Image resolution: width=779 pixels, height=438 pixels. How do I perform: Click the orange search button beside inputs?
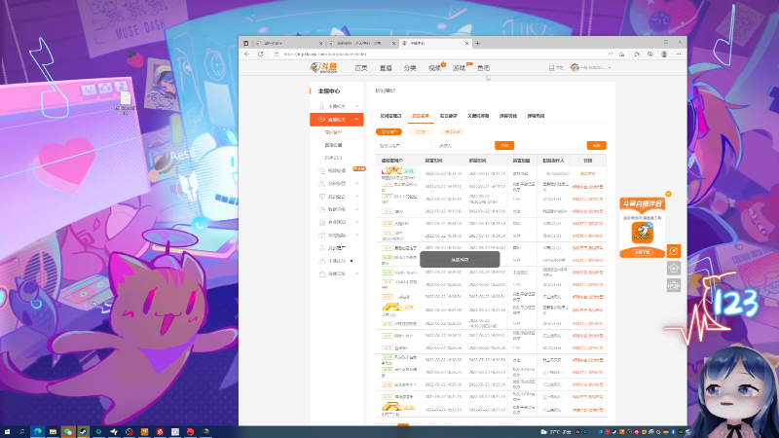(x=504, y=145)
